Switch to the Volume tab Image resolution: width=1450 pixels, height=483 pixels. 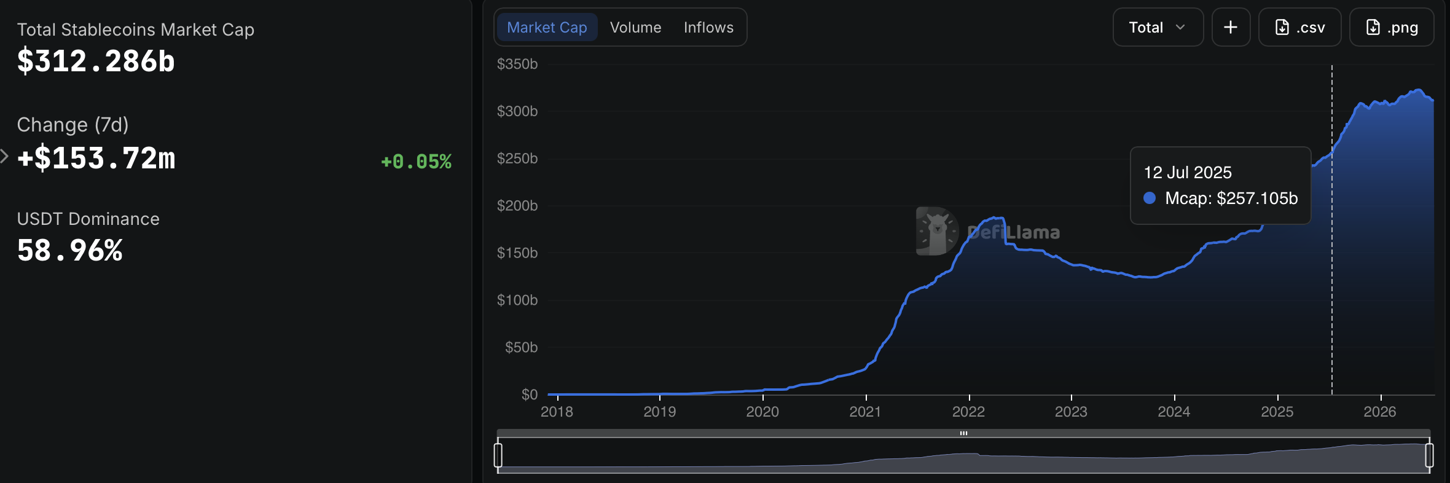tap(635, 27)
